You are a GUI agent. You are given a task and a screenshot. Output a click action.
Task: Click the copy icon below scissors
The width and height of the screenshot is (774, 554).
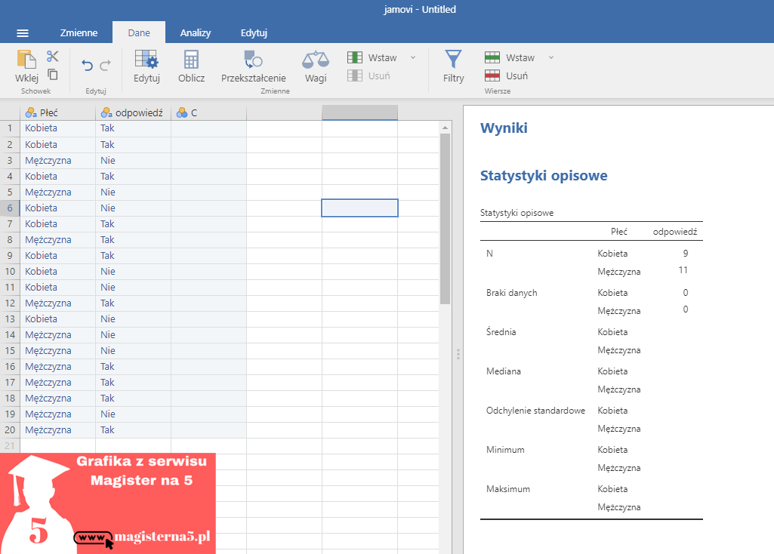point(52,74)
